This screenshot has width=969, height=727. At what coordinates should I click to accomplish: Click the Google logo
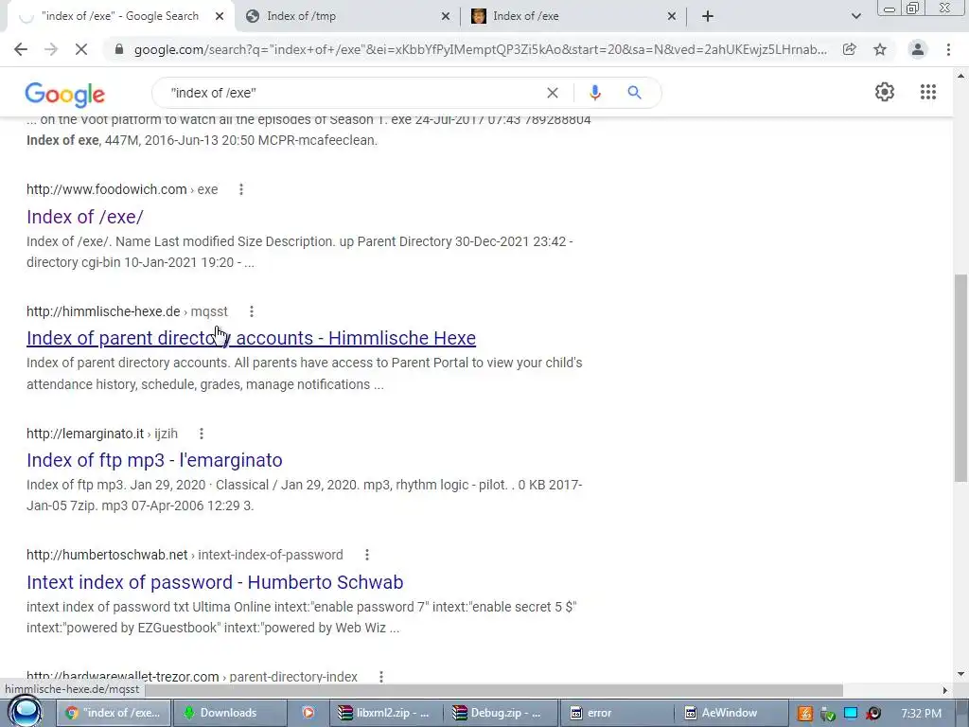tap(65, 94)
